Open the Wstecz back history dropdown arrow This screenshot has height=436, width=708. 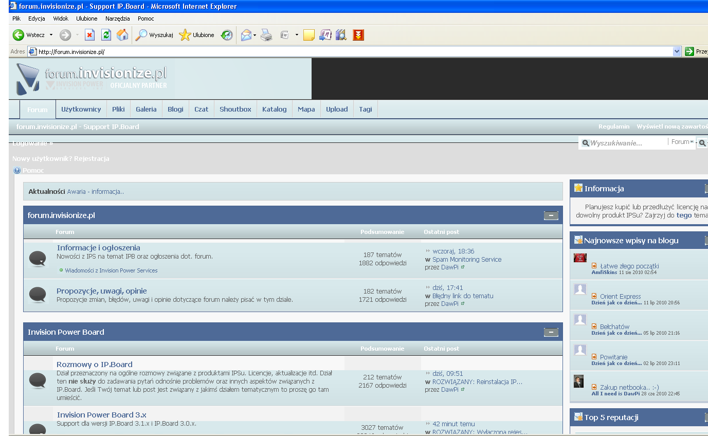click(51, 35)
